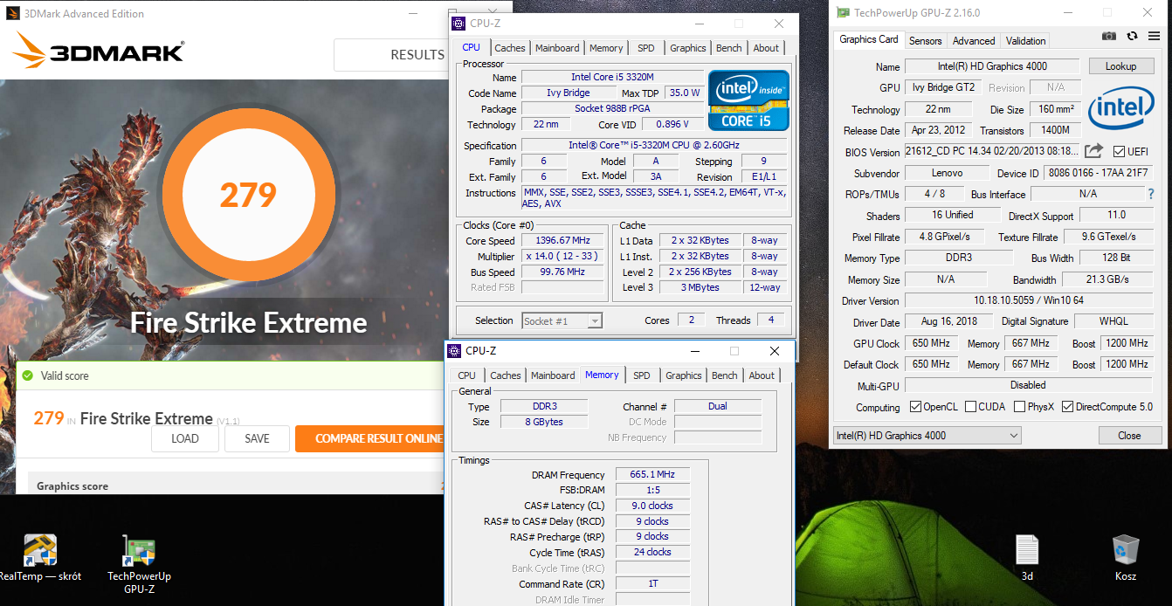Open the RealTemp desktop shortcut

click(x=40, y=559)
